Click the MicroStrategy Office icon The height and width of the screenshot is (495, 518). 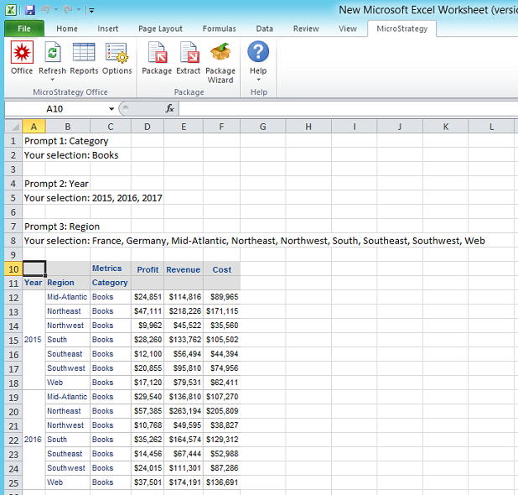point(22,52)
